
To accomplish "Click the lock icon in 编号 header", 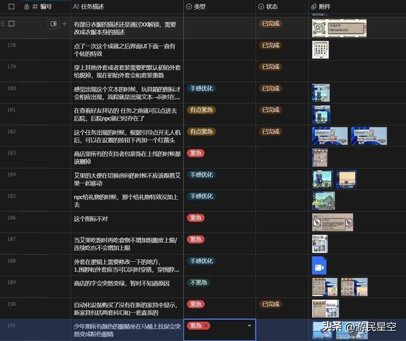I will 26,7.
